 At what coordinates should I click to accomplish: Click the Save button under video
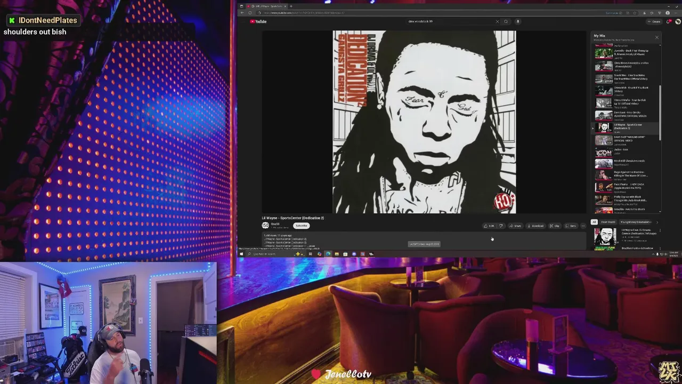pyautogui.click(x=571, y=226)
